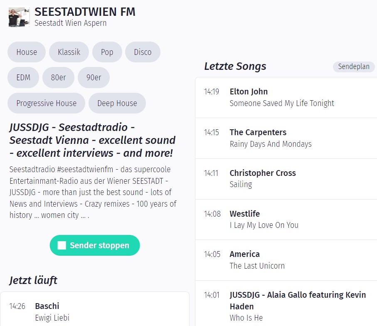
Task: Open the Sendeplan schedule
Action: (353, 67)
